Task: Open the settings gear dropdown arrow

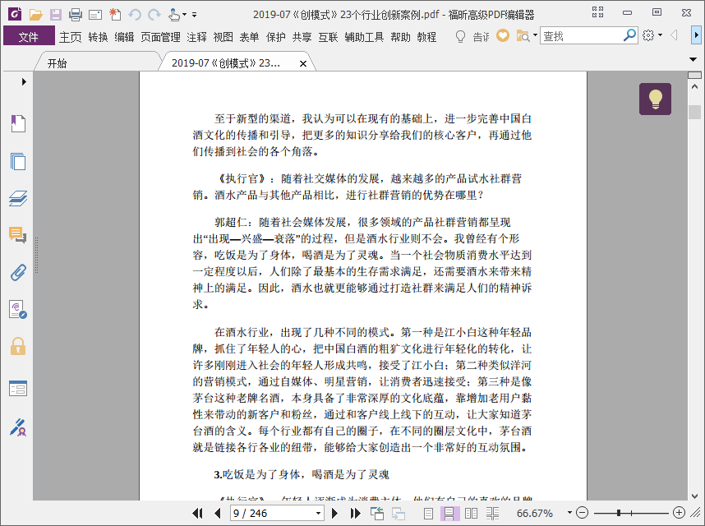Action: click(660, 35)
